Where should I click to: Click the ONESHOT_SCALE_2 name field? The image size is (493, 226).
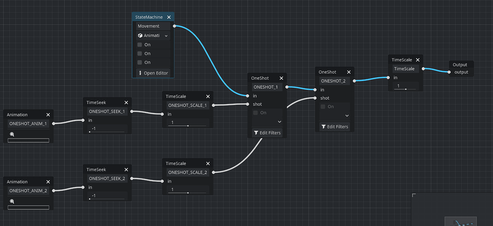tap(188, 173)
